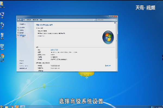Image resolution: width=163 pixels, height=108 pixels.
Task: Click the Network desktop icon
Action: coord(2,26)
